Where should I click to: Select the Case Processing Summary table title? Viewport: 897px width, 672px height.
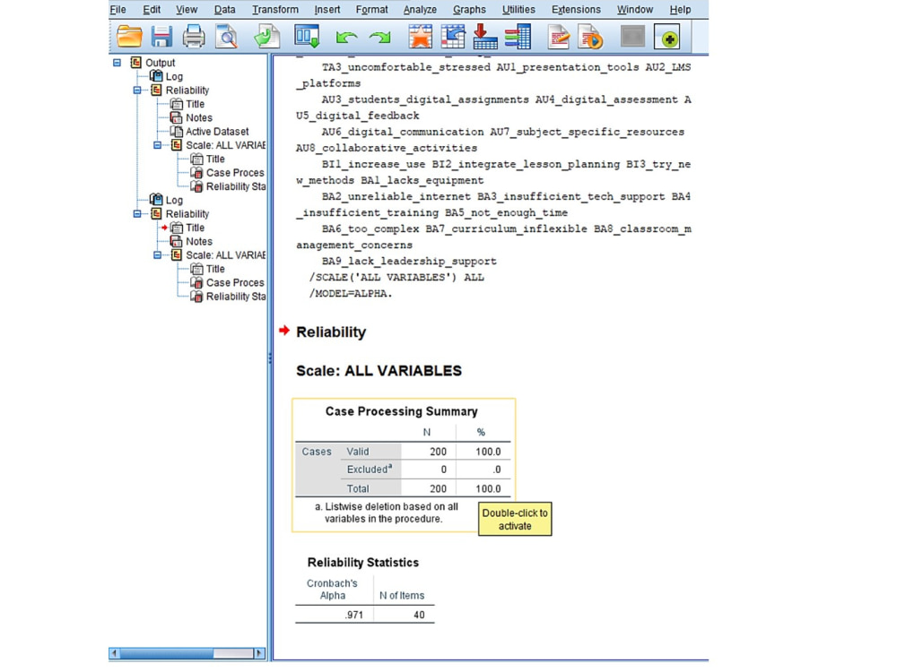pos(402,411)
